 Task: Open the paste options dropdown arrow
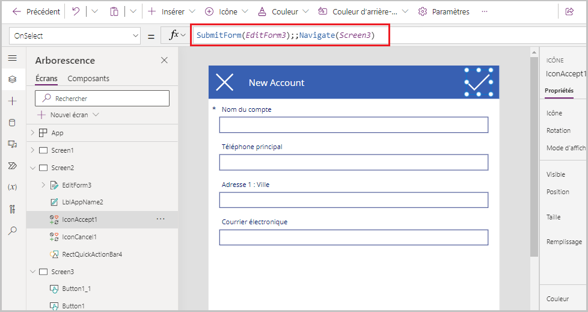click(133, 11)
